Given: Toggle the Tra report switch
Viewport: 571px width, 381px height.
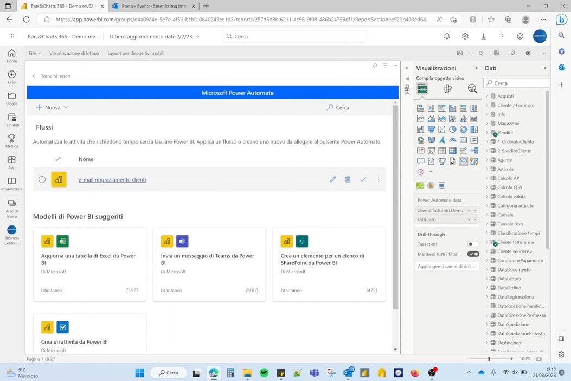Looking at the screenshot, I should click(x=473, y=244).
